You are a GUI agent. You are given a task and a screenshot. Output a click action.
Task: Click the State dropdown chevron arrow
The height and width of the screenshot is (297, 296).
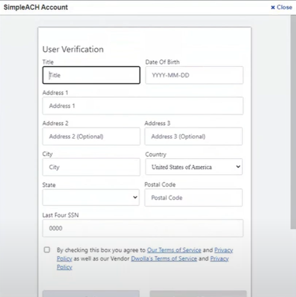click(x=135, y=198)
